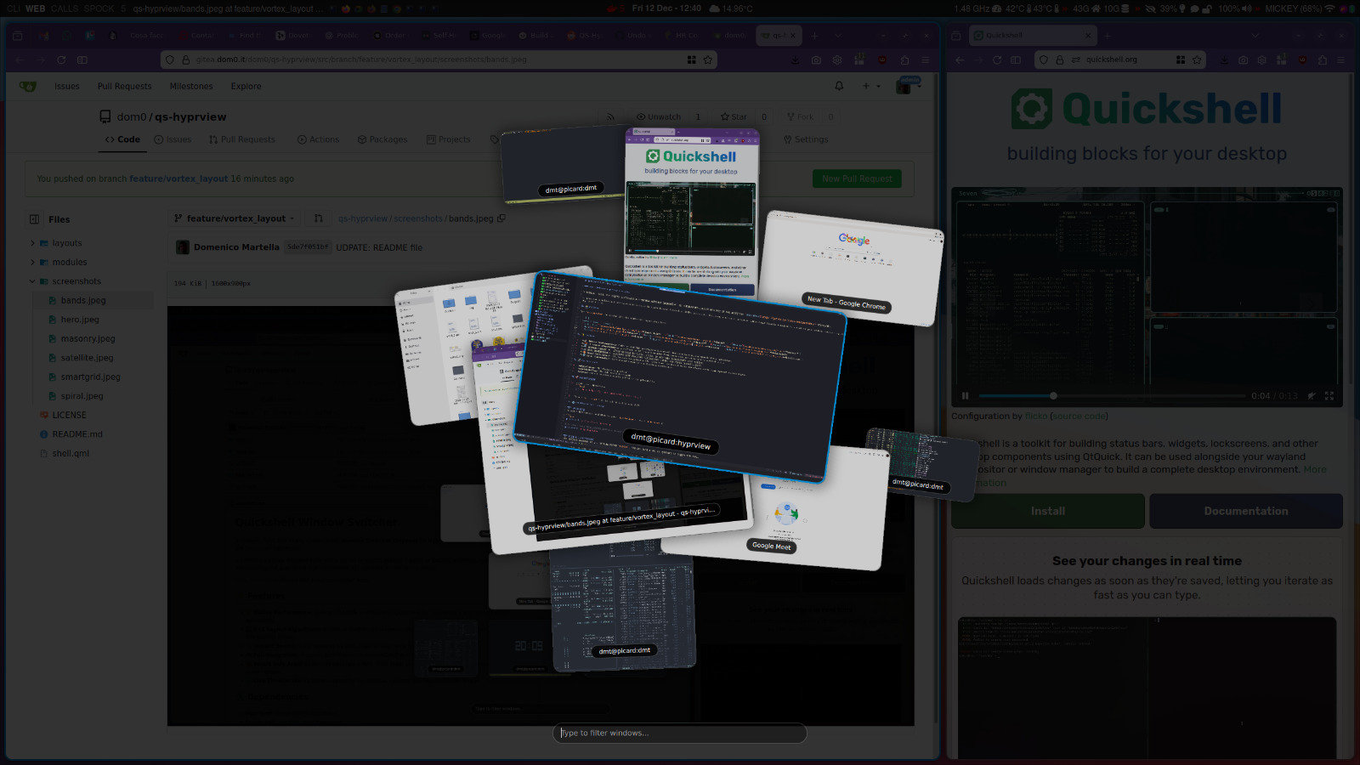1360x765 pixels.
Task: Click the compare branches icon button
Action: (319, 218)
